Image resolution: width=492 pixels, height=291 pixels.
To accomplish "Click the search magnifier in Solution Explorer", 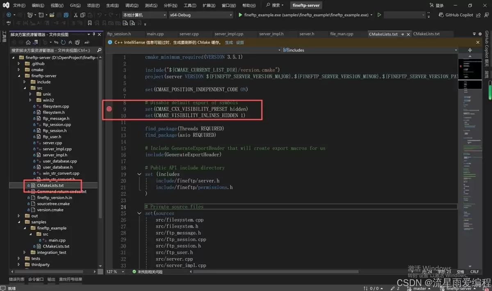I will [99, 50].
